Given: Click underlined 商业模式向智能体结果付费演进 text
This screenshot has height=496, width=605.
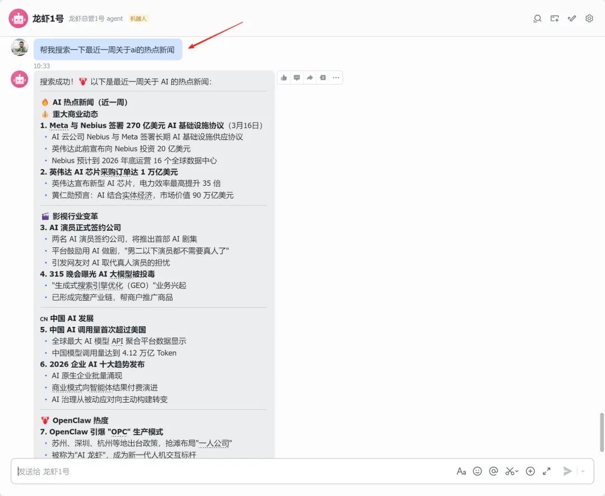Looking at the screenshot, I should click(x=105, y=387).
